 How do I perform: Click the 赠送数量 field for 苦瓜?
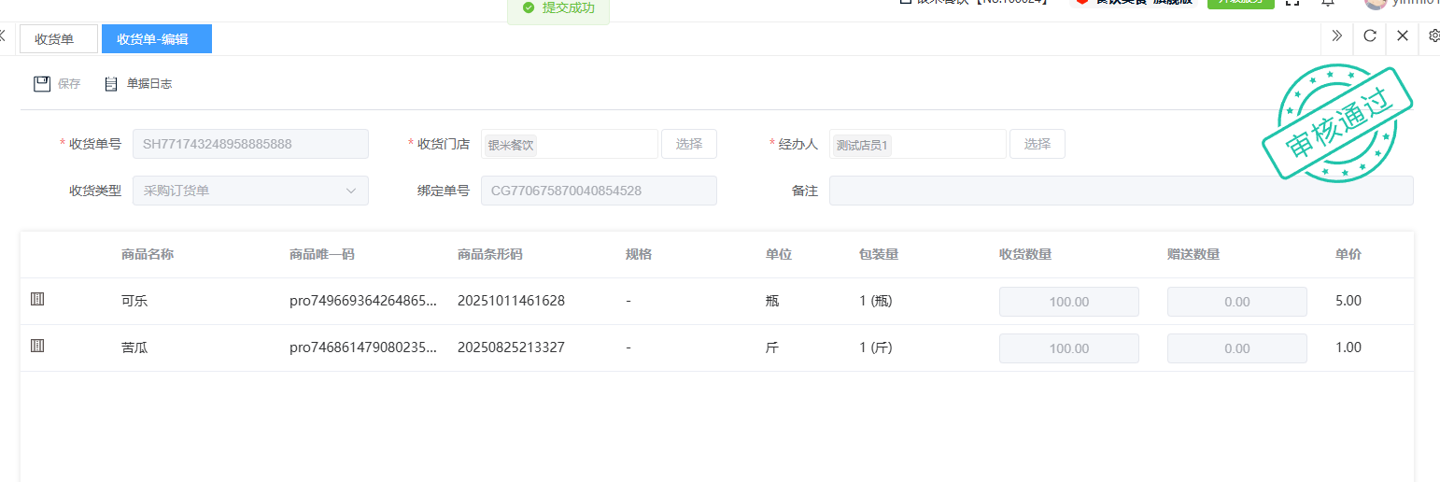[1236, 348]
